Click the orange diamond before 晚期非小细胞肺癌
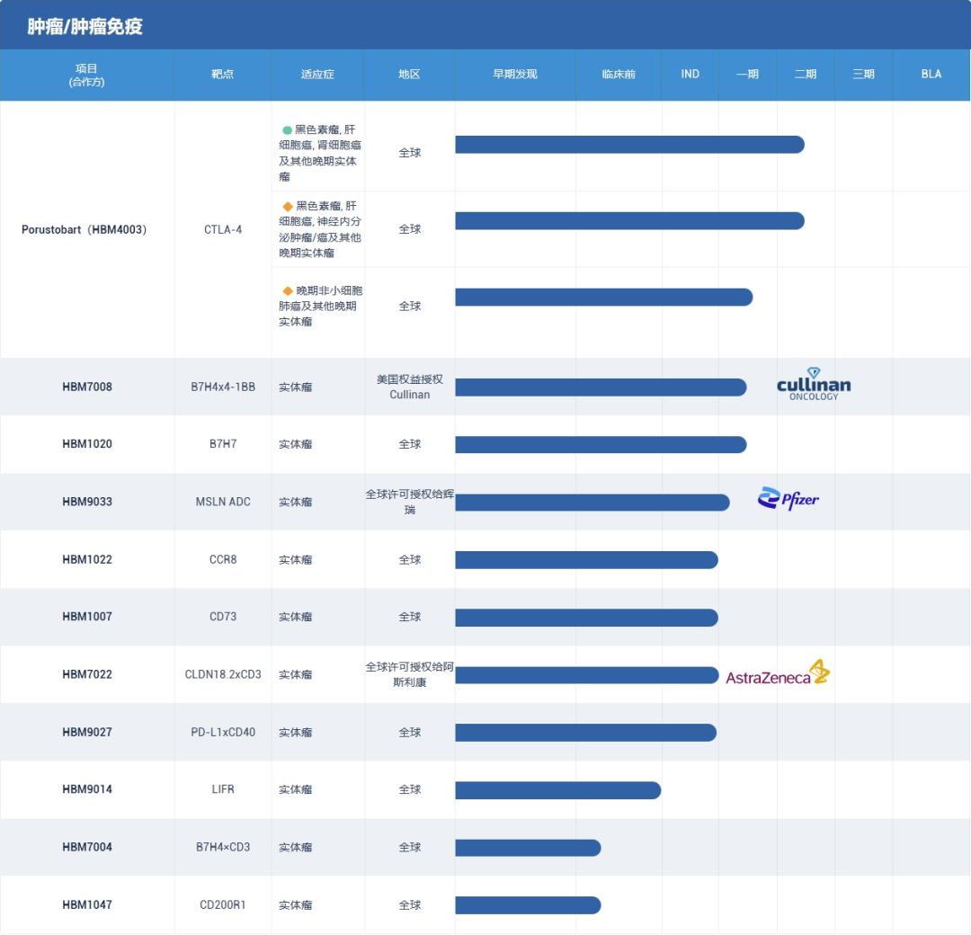 click(288, 290)
